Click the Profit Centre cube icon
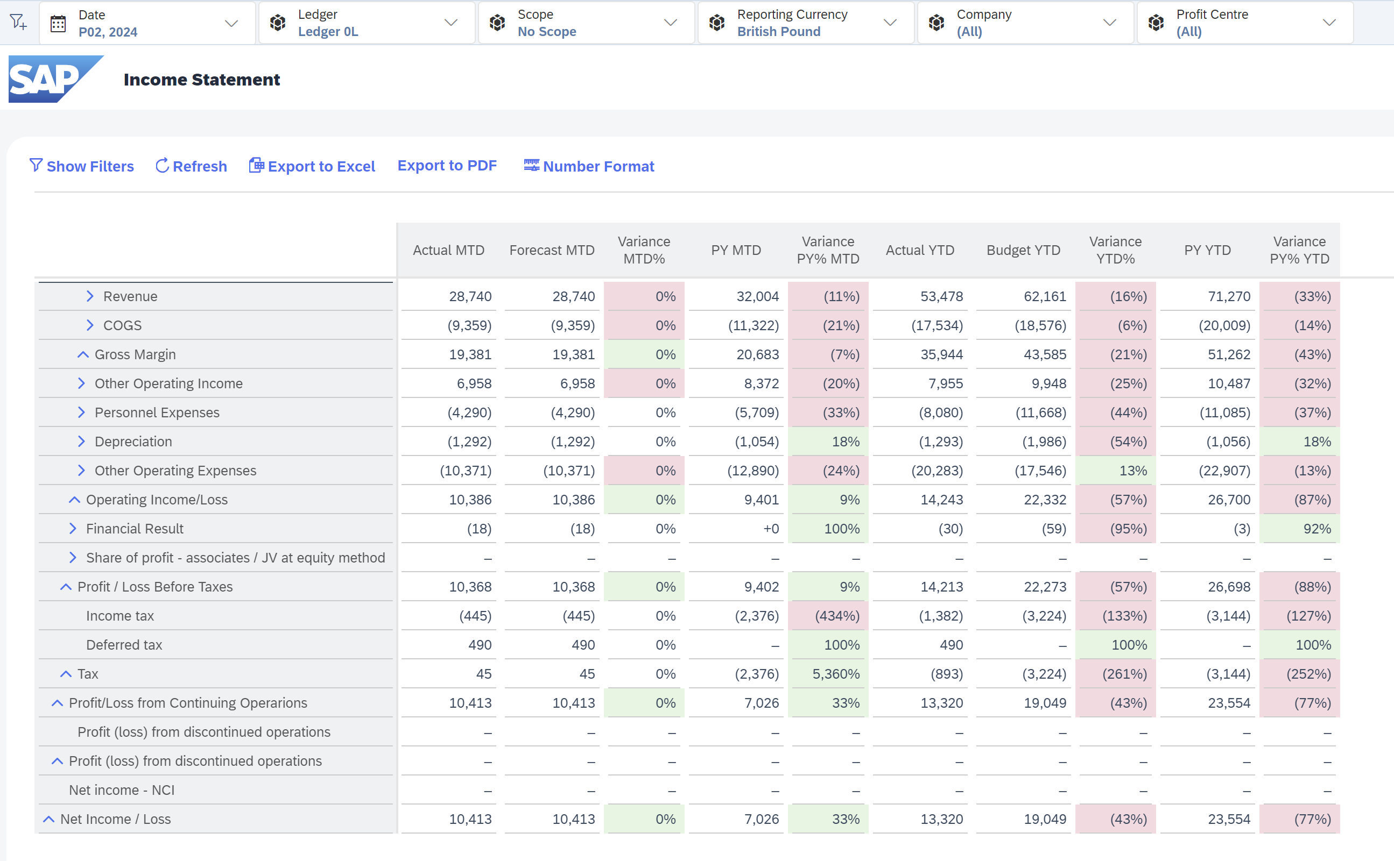This screenshot has height=861, width=1394. click(1156, 23)
